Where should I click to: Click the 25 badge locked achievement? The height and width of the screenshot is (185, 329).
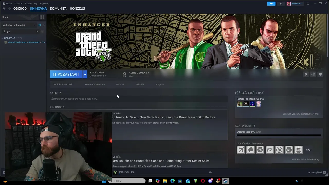260,150
